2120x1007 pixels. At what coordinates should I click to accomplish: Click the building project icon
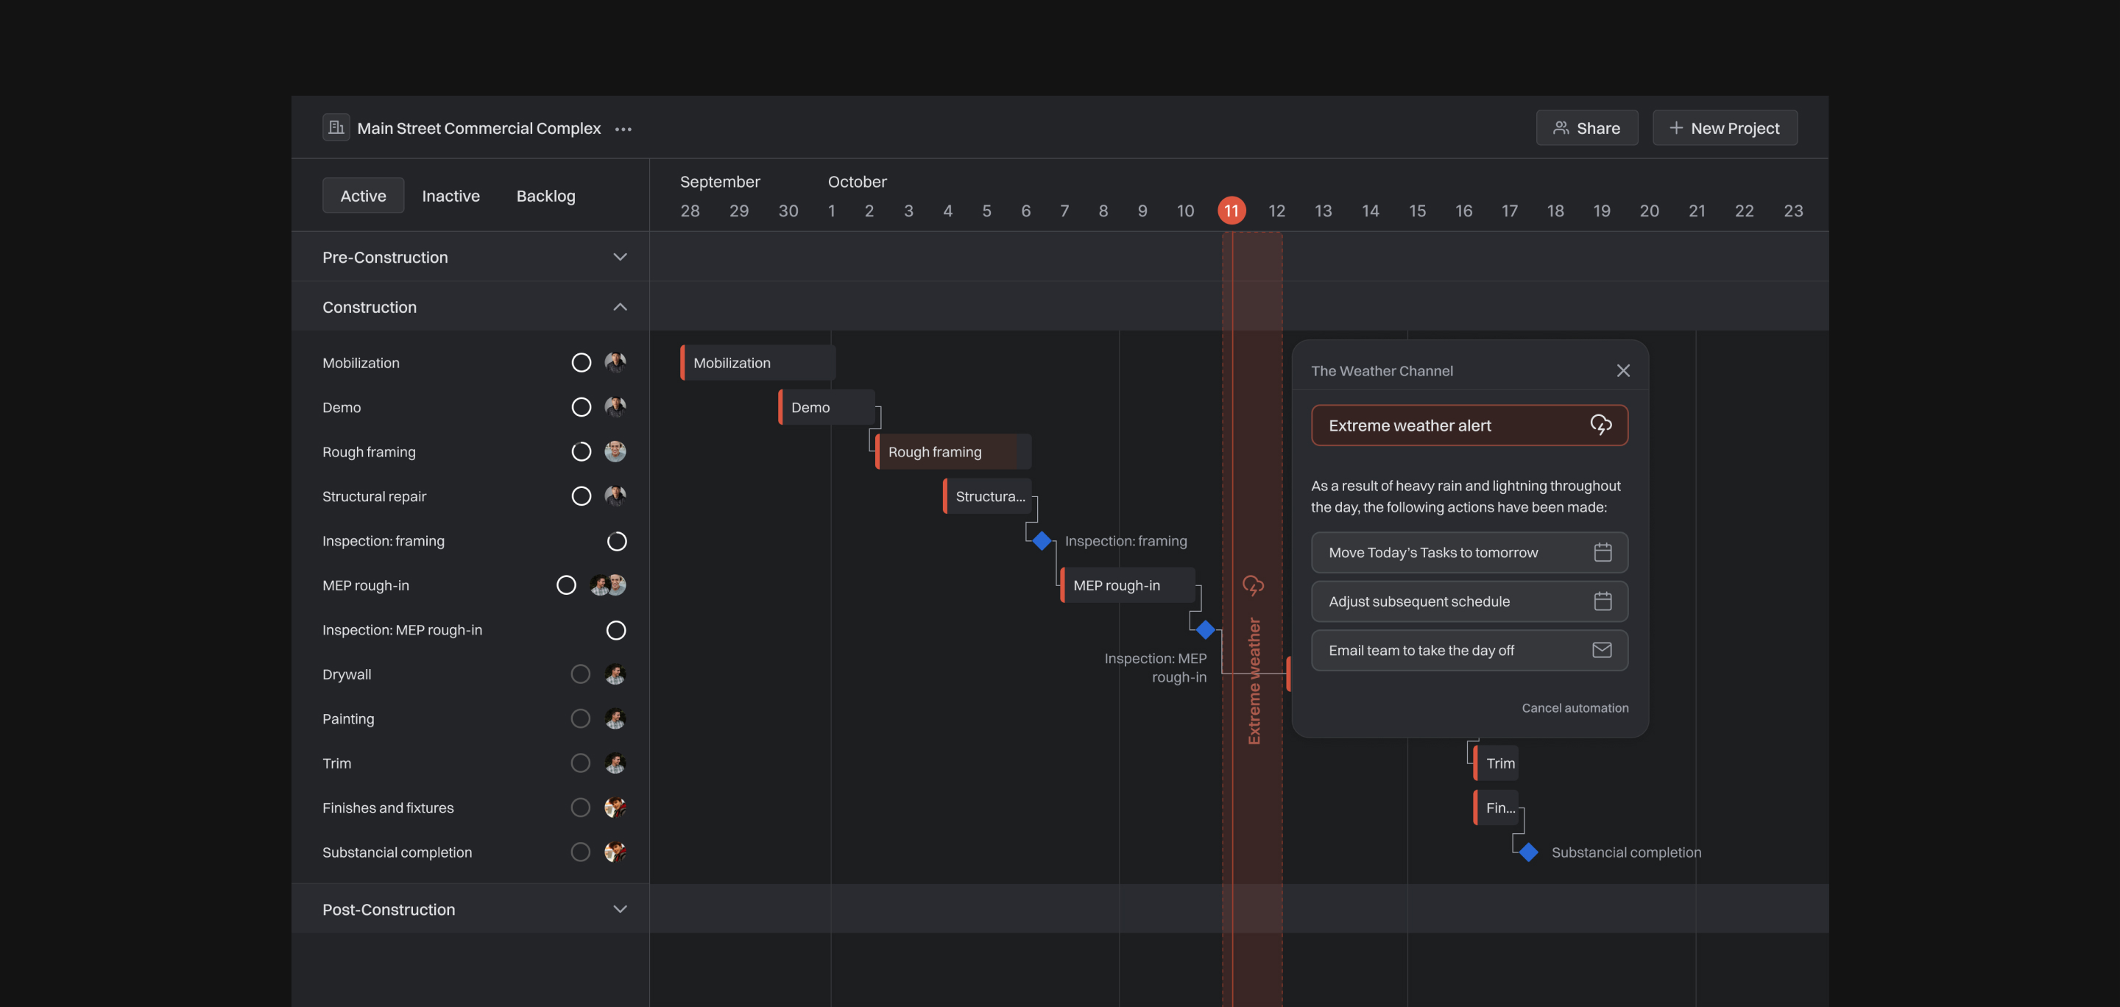[336, 127]
